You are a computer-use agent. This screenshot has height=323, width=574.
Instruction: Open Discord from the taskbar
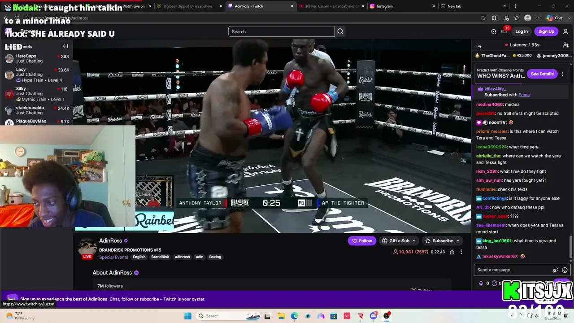tap(374, 316)
